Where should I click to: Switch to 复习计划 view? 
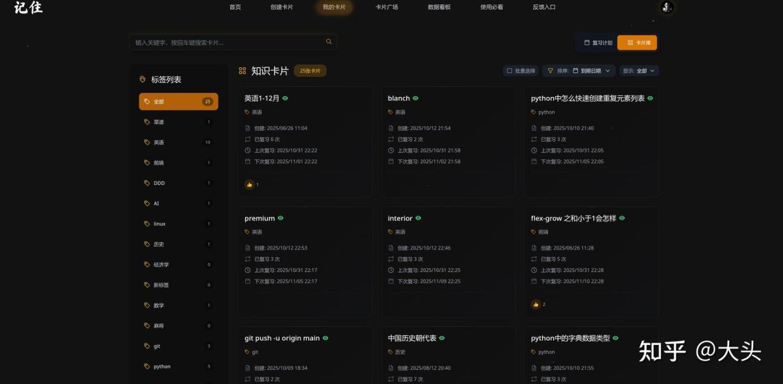pyautogui.click(x=598, y=43)
